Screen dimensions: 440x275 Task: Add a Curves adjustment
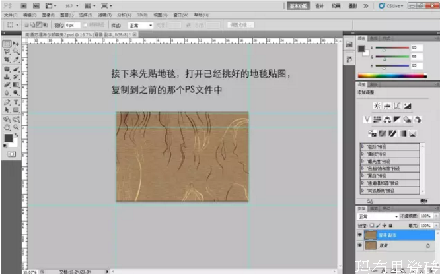tap(397, 106)
